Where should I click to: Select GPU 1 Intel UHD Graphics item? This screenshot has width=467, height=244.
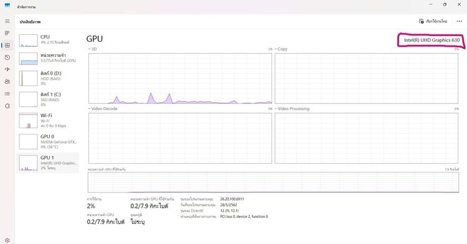point(48,162)
